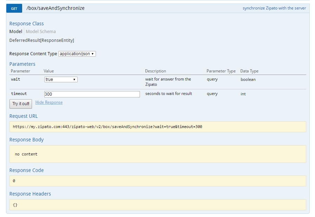This screenshot has height=217, width=315.
Task: Click the Response Code value box
Action: point(157,181)
